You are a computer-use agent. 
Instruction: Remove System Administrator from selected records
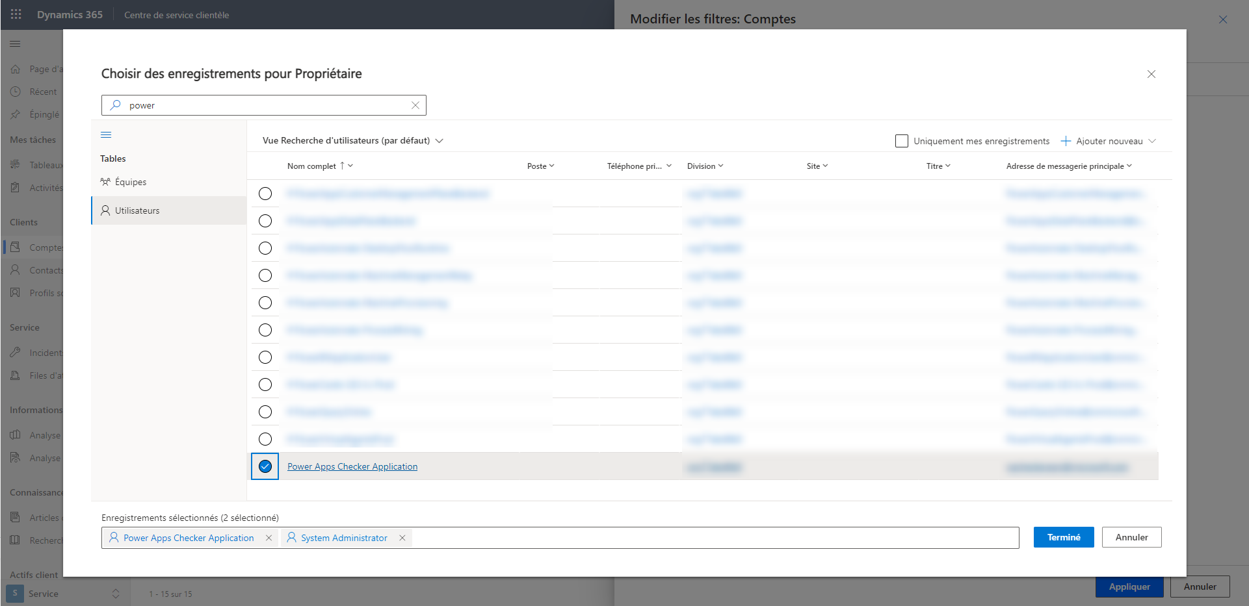pos(402,538)
